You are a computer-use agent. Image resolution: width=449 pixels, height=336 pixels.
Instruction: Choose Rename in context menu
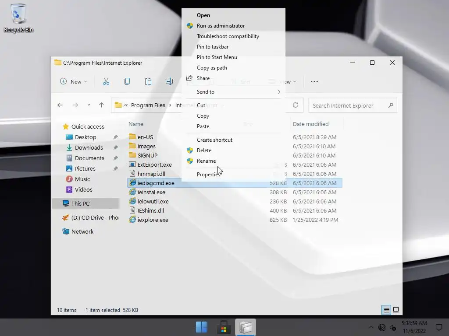pyautogui.click(x=233, y=161)
